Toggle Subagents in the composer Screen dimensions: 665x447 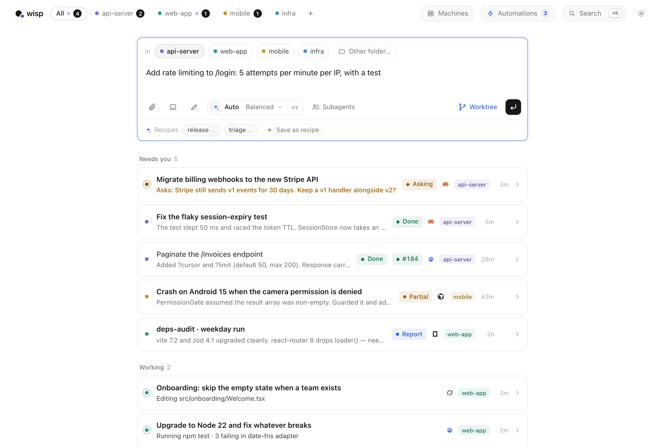(334, 107)
